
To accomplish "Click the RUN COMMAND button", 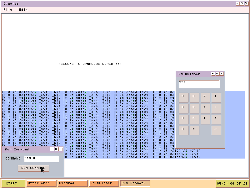I will [x=33, y=168].
